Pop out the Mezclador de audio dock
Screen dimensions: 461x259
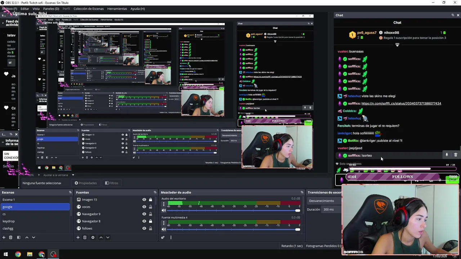[302, 192]
